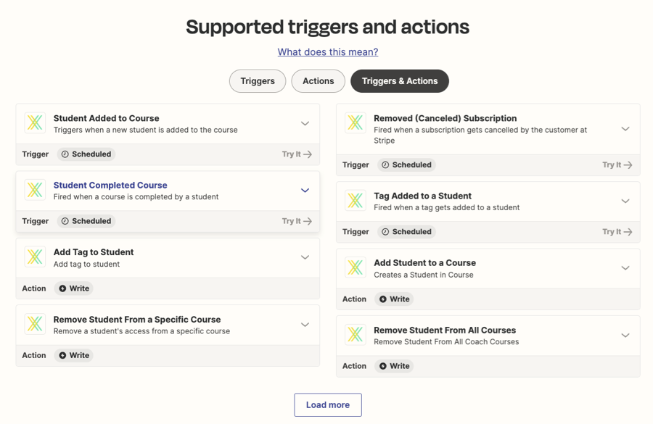Screen dimensions: 653x424
Task: Click the app icon on Tag Added to a Student card
Action: tap(356, 201)
